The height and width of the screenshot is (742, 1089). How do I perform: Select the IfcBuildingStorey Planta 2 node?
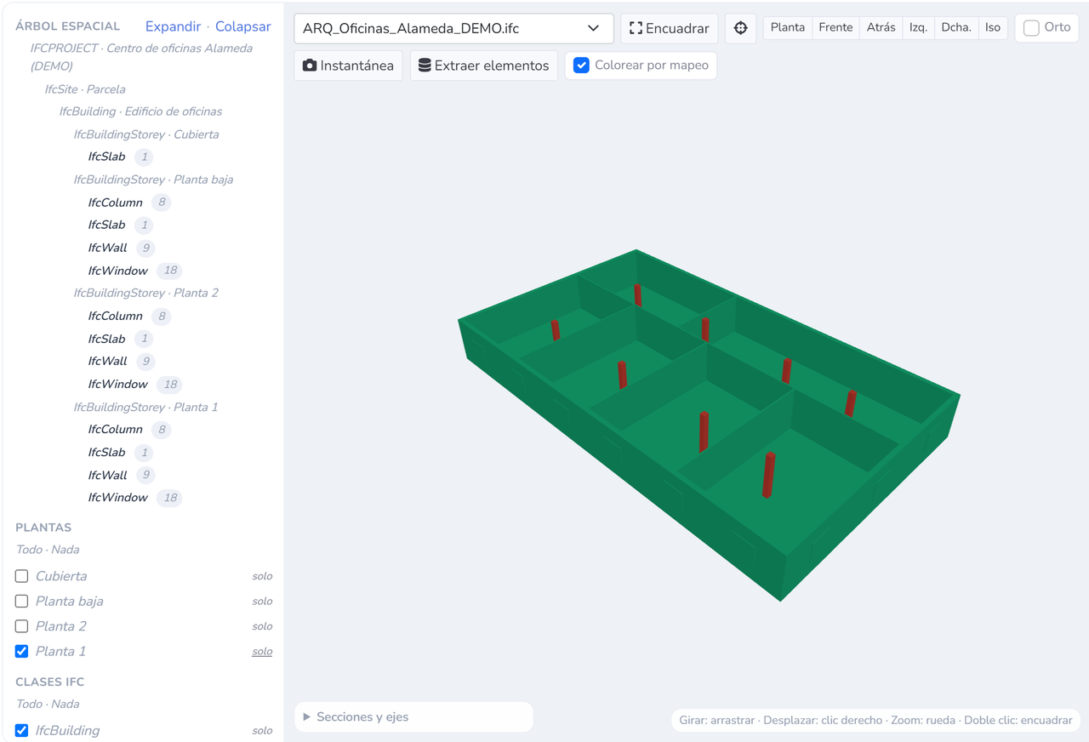(x=146, y=293)
